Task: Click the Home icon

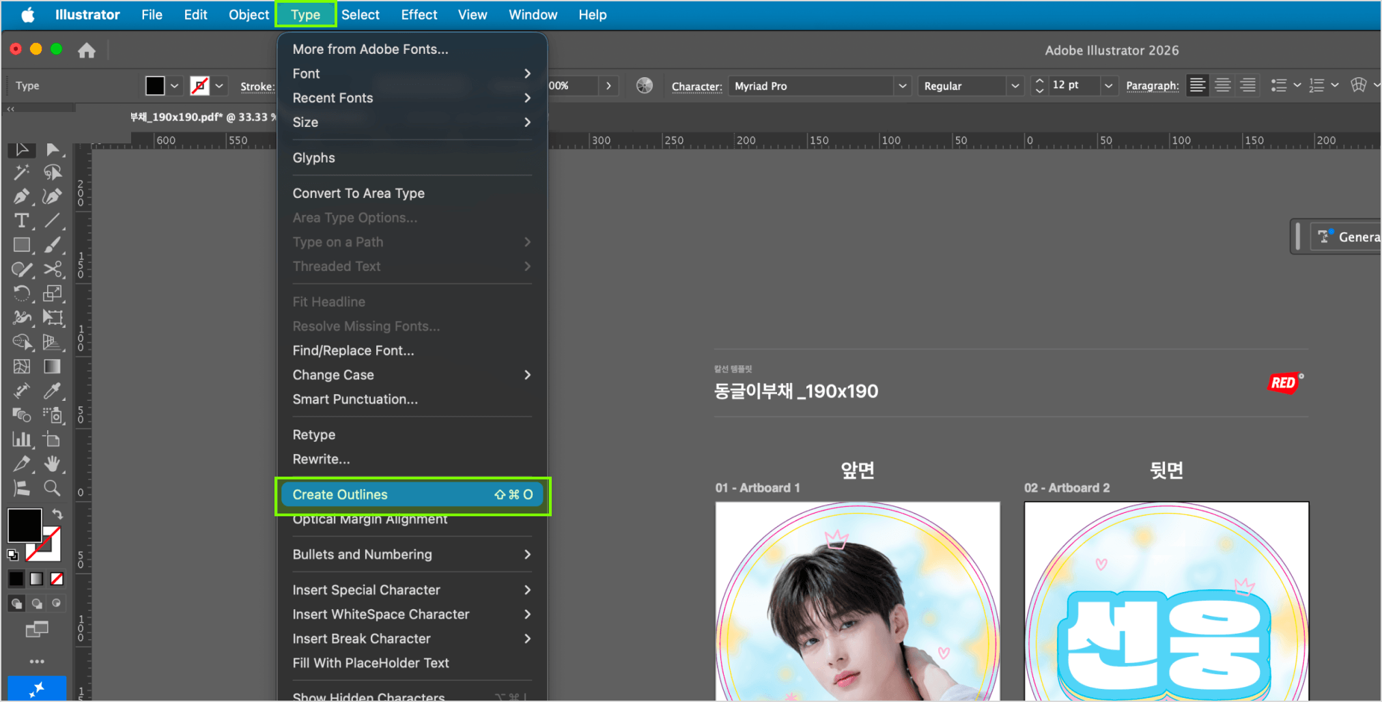Action: pos(87,51)
